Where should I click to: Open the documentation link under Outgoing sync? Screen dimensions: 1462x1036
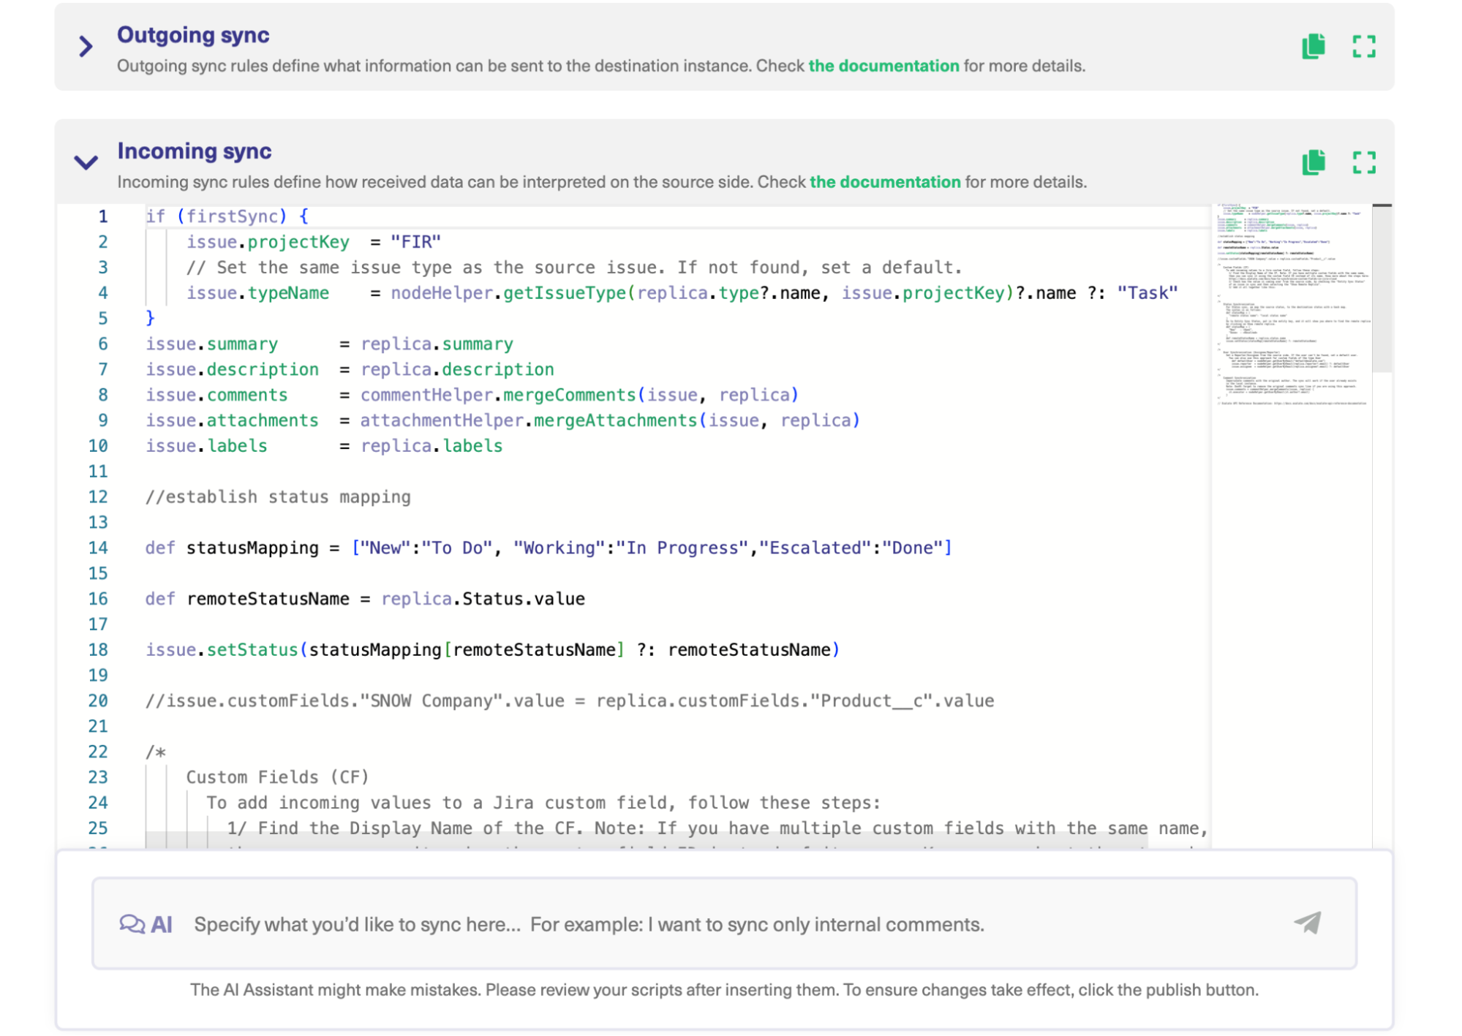(883, 66)
